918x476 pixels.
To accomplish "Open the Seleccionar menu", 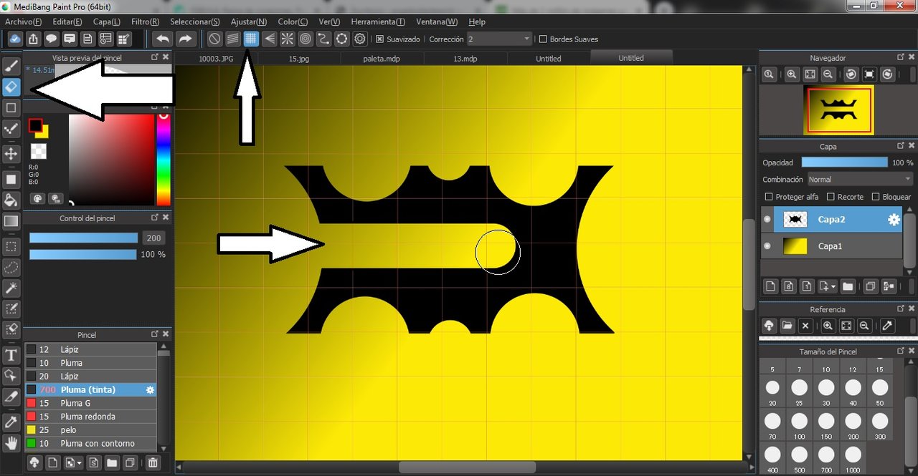I will coord(195,22).
